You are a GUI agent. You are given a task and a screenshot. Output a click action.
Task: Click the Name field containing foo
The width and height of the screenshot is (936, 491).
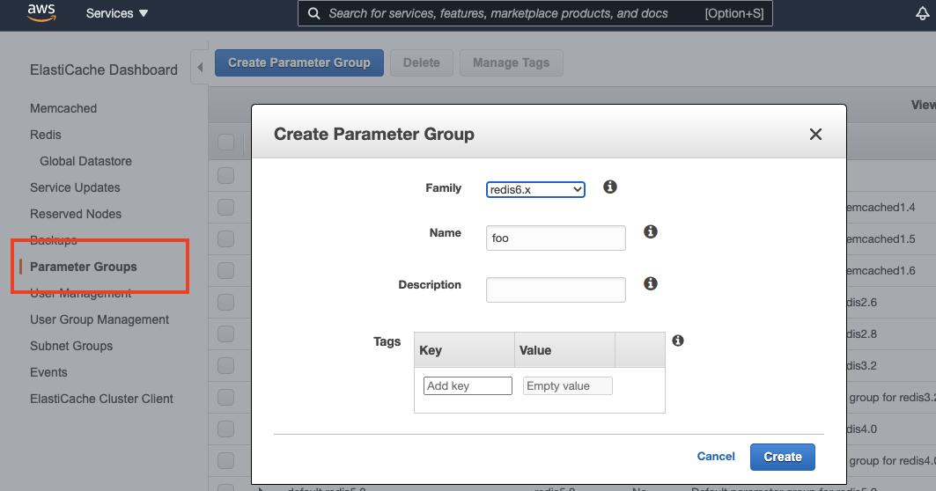pyautogui.click(x=556, y=238)
